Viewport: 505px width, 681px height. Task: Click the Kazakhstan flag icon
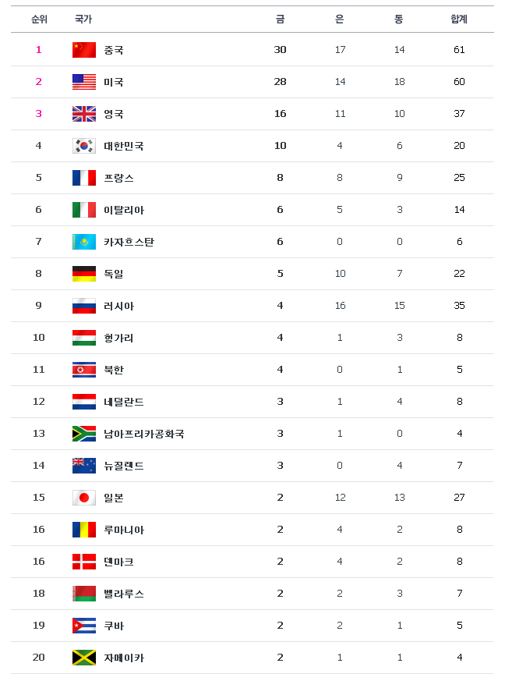(83, 242)
